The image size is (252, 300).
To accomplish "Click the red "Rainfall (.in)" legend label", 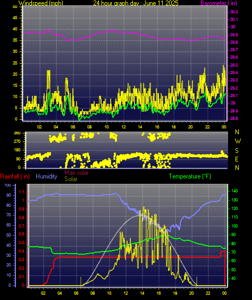I will [15, 176].
